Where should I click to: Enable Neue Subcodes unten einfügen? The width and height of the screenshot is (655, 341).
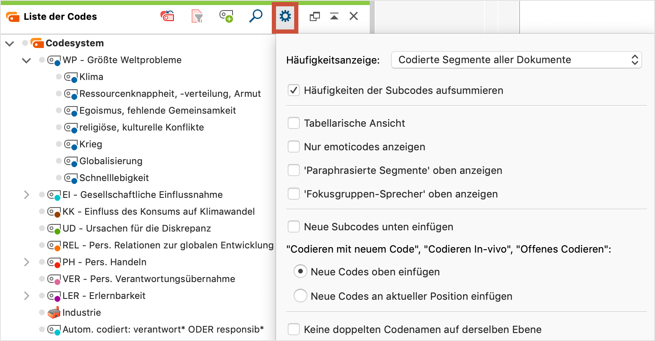(294, 226)
